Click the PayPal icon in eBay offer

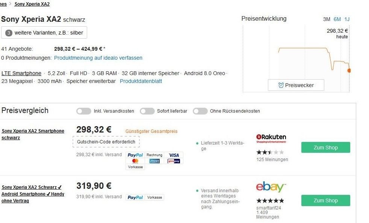point(135,197)
